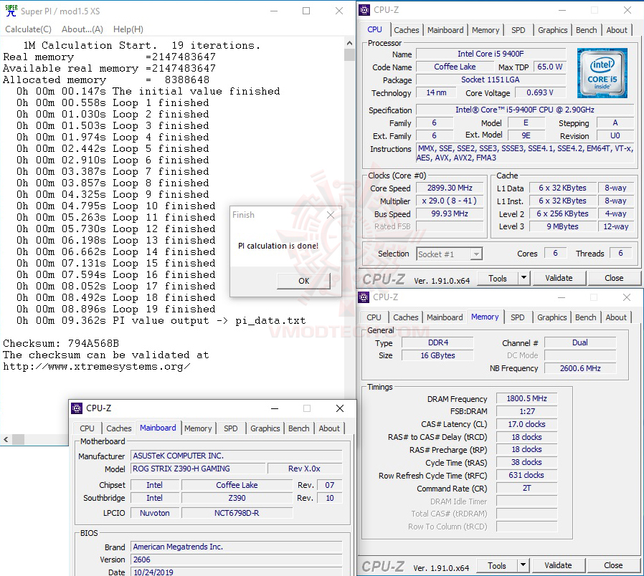Select Mainboard tab in Memory CPU-Z window
The image size is (644, 576).
tap(445, 317)
